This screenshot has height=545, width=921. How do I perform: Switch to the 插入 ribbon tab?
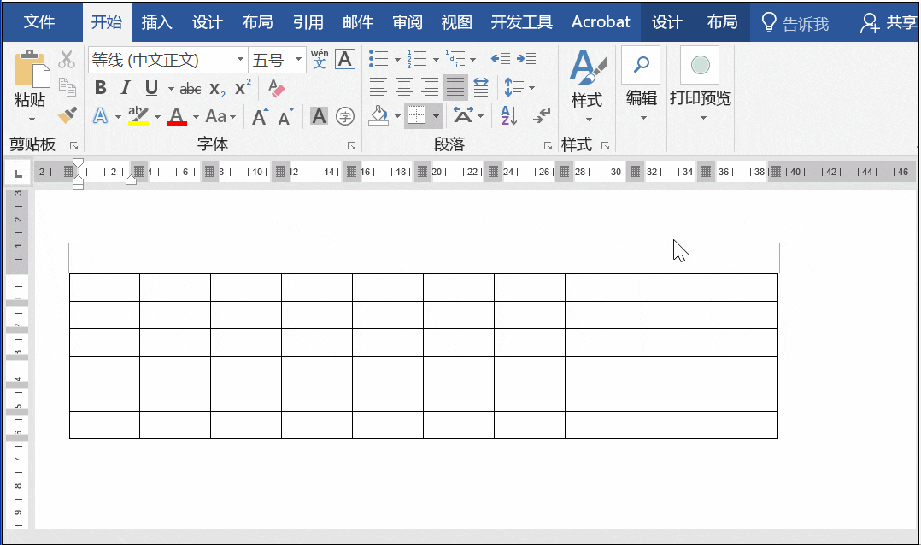pyautogui.click(x=156, y=22)
